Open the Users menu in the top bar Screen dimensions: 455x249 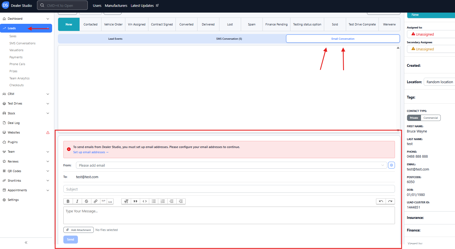(x=97, y=5)
